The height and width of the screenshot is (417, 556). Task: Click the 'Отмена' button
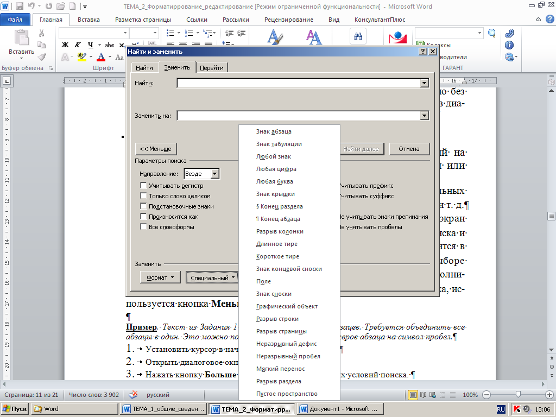click(x=409, y=149)
